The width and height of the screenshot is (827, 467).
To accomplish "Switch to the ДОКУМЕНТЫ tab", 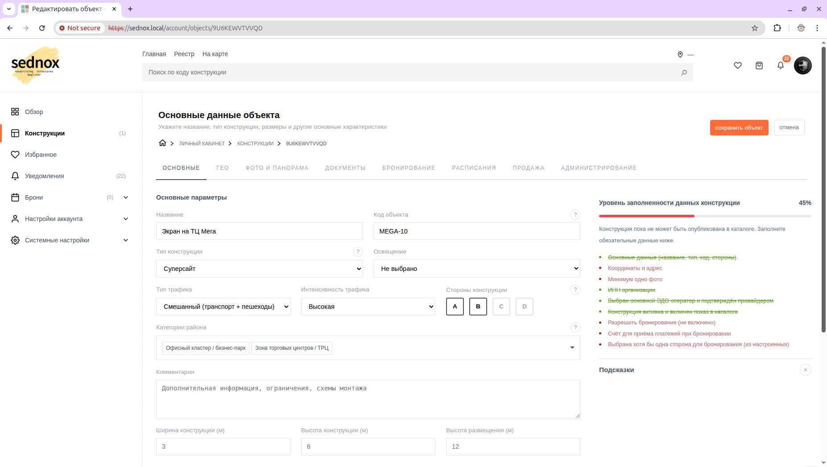I will pos(345,168).
